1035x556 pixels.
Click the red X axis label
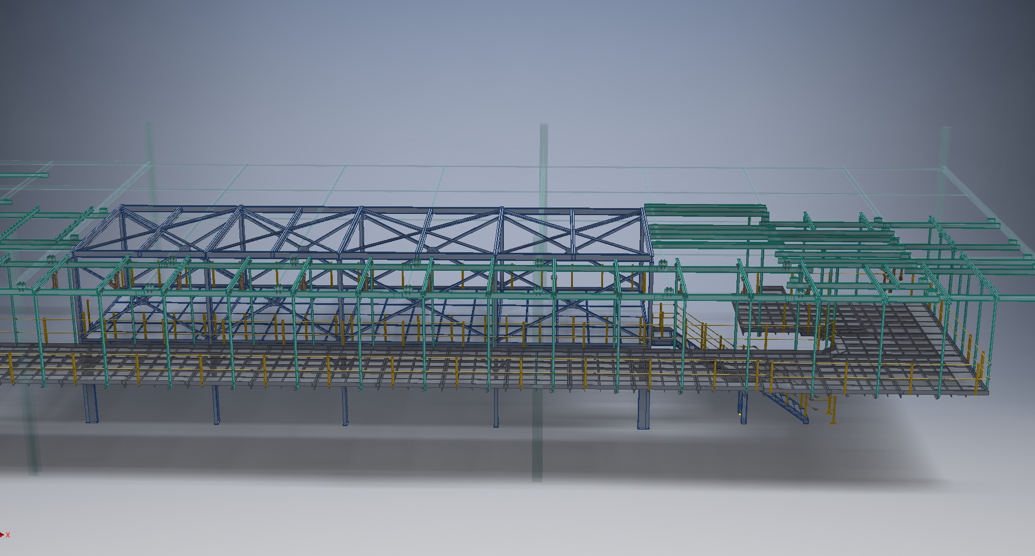pyautogui.click(x=8, y=535)
